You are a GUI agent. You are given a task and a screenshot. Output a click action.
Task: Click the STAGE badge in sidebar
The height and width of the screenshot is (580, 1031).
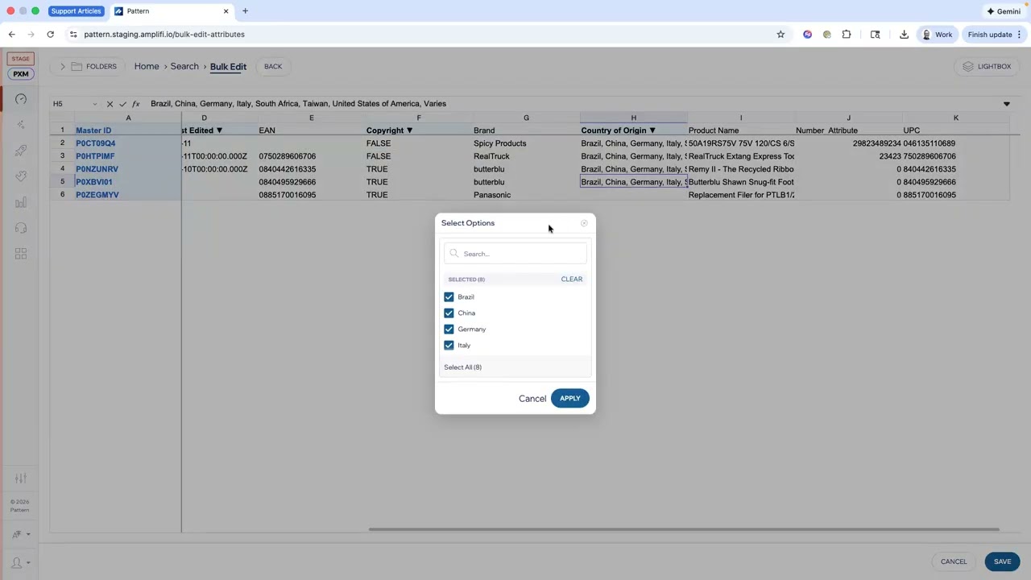21,59
